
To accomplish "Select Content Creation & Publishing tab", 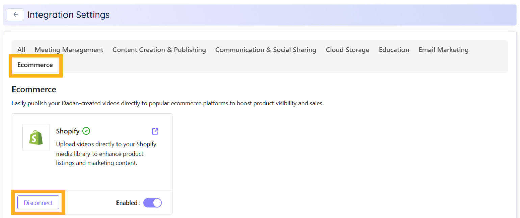I will [x=159, y=50].
